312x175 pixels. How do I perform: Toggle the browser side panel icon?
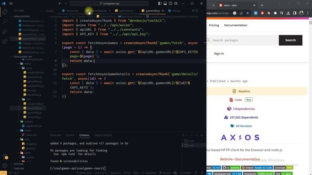[294, 13]
